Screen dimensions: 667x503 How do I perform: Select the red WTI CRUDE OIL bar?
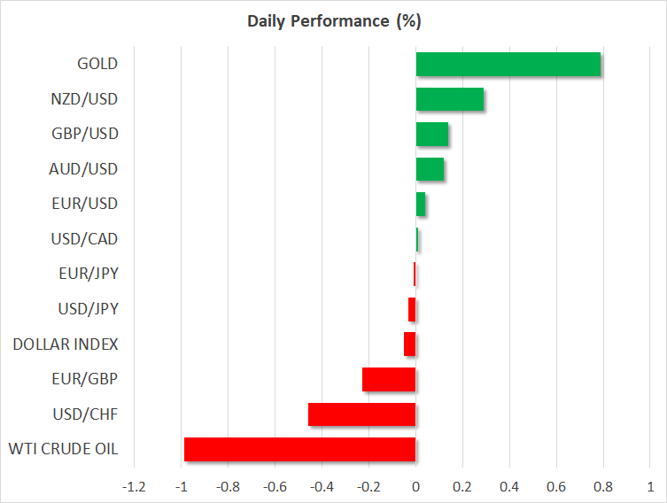pyautogui.click(x=299, y=450)
